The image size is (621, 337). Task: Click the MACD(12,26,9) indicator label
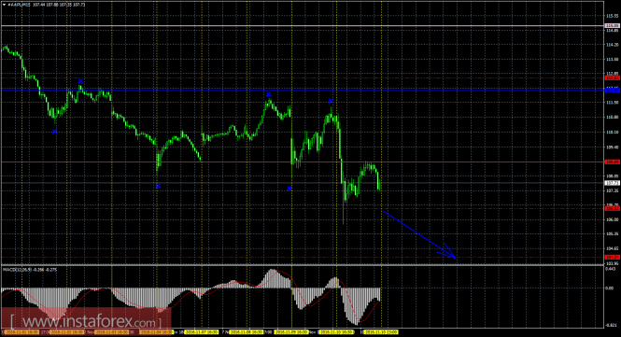pyautogui.click(x=30, y=270)
